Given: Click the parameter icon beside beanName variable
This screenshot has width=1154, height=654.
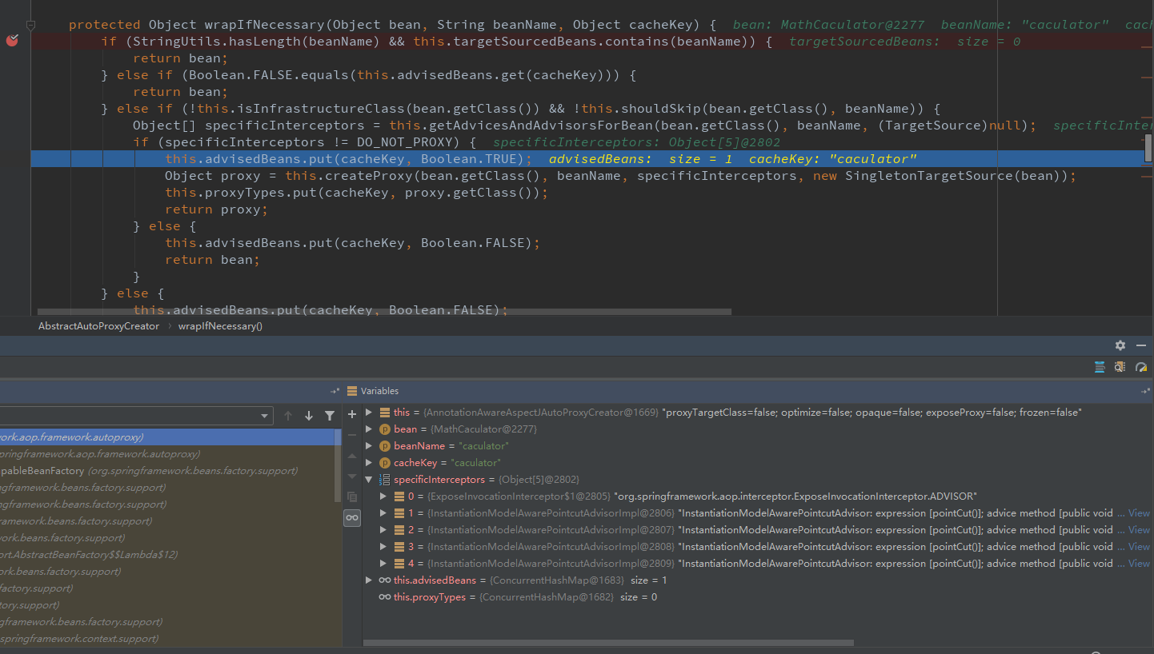Looking at the screenshot, I should [x=385, y=446].
